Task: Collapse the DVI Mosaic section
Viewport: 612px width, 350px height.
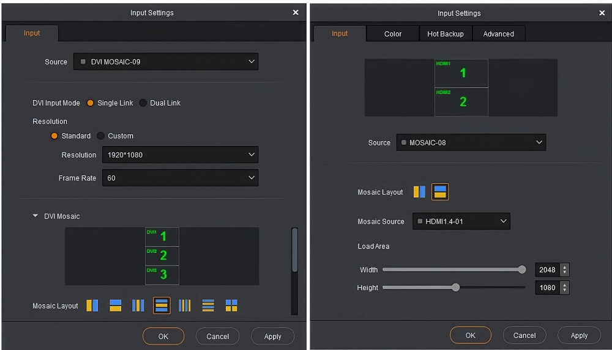Action: tap(35, 216)
